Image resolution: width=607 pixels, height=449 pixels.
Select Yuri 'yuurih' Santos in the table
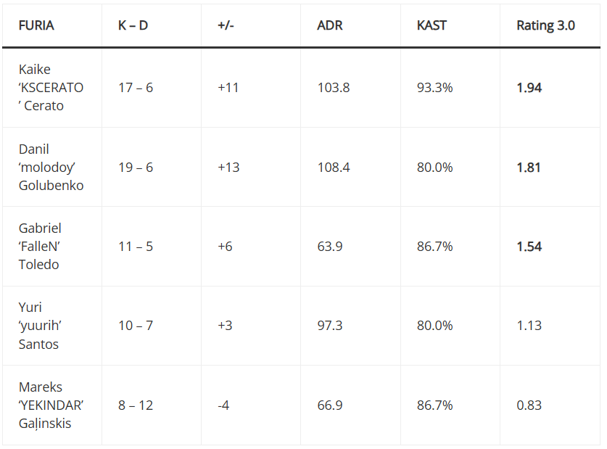[x=39, y=326]
